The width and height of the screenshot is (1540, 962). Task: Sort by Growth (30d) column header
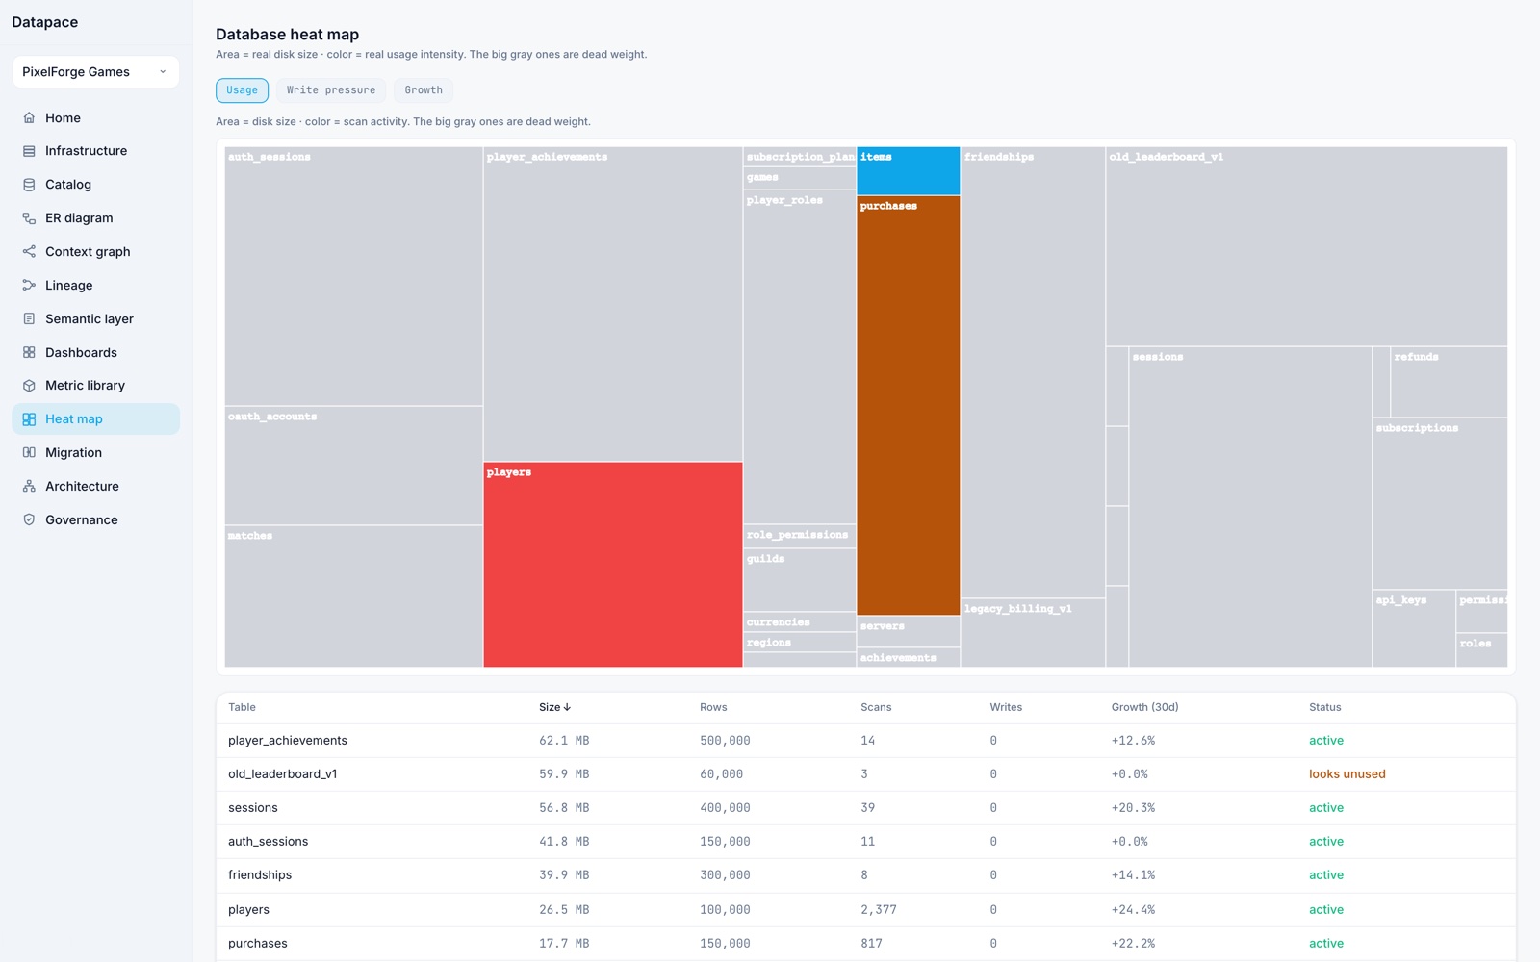tap(1144, 707)
